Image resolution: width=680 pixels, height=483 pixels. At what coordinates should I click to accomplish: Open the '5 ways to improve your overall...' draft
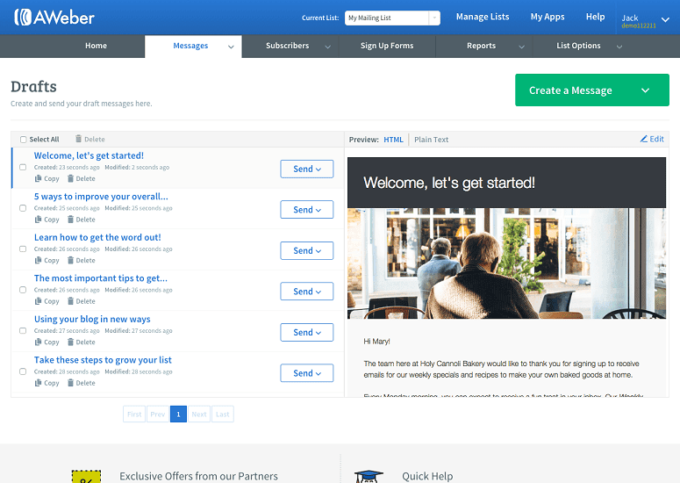pyautogui.click(x=101, y=197)
